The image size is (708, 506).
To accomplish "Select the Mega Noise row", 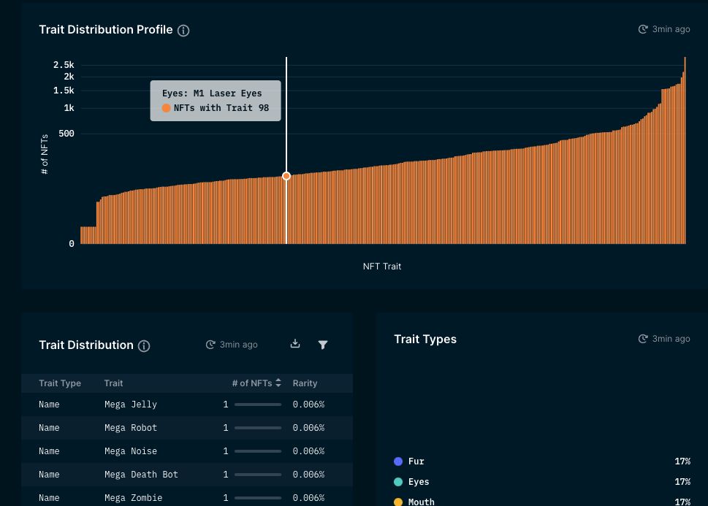I will click(187, 451).
